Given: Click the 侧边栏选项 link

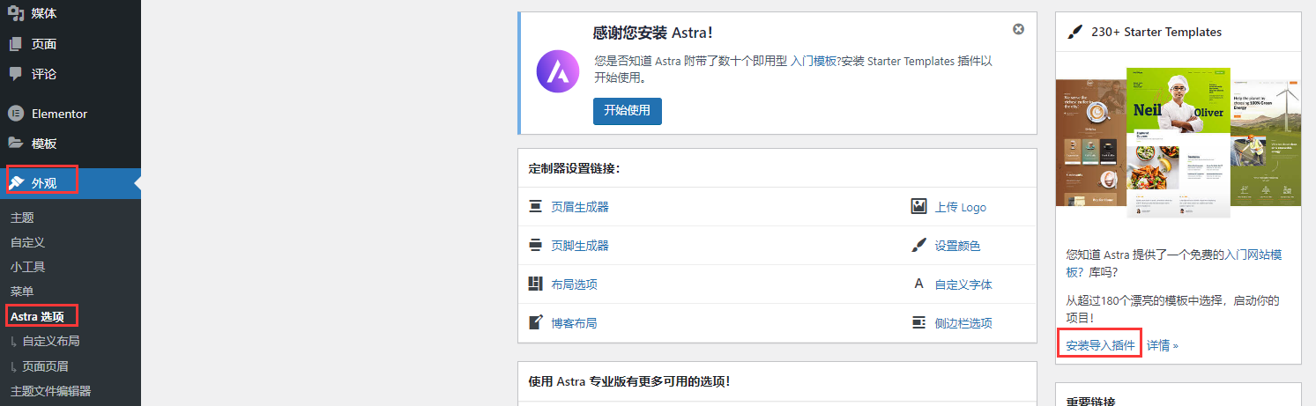Looking at the screenshot, I should point(963,323).
